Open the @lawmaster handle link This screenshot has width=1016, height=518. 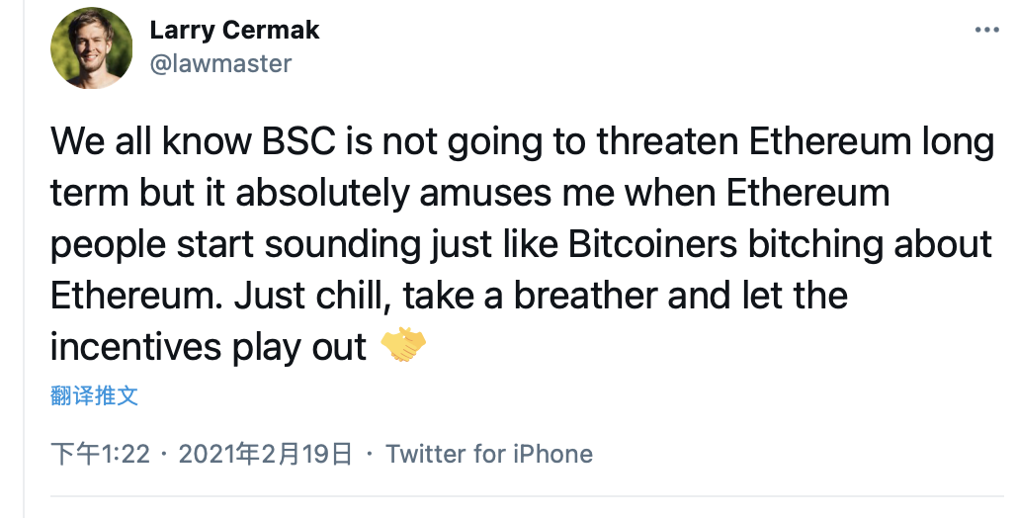pyautogui.click(x=220, y=63)
